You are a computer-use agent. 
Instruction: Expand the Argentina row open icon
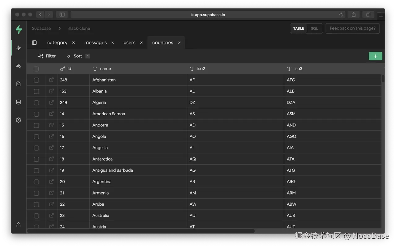51,182
